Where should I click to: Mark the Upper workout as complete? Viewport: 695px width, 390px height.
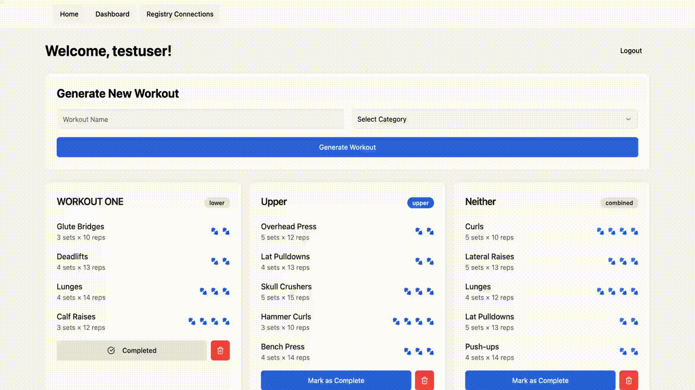[x=336, y=380]
